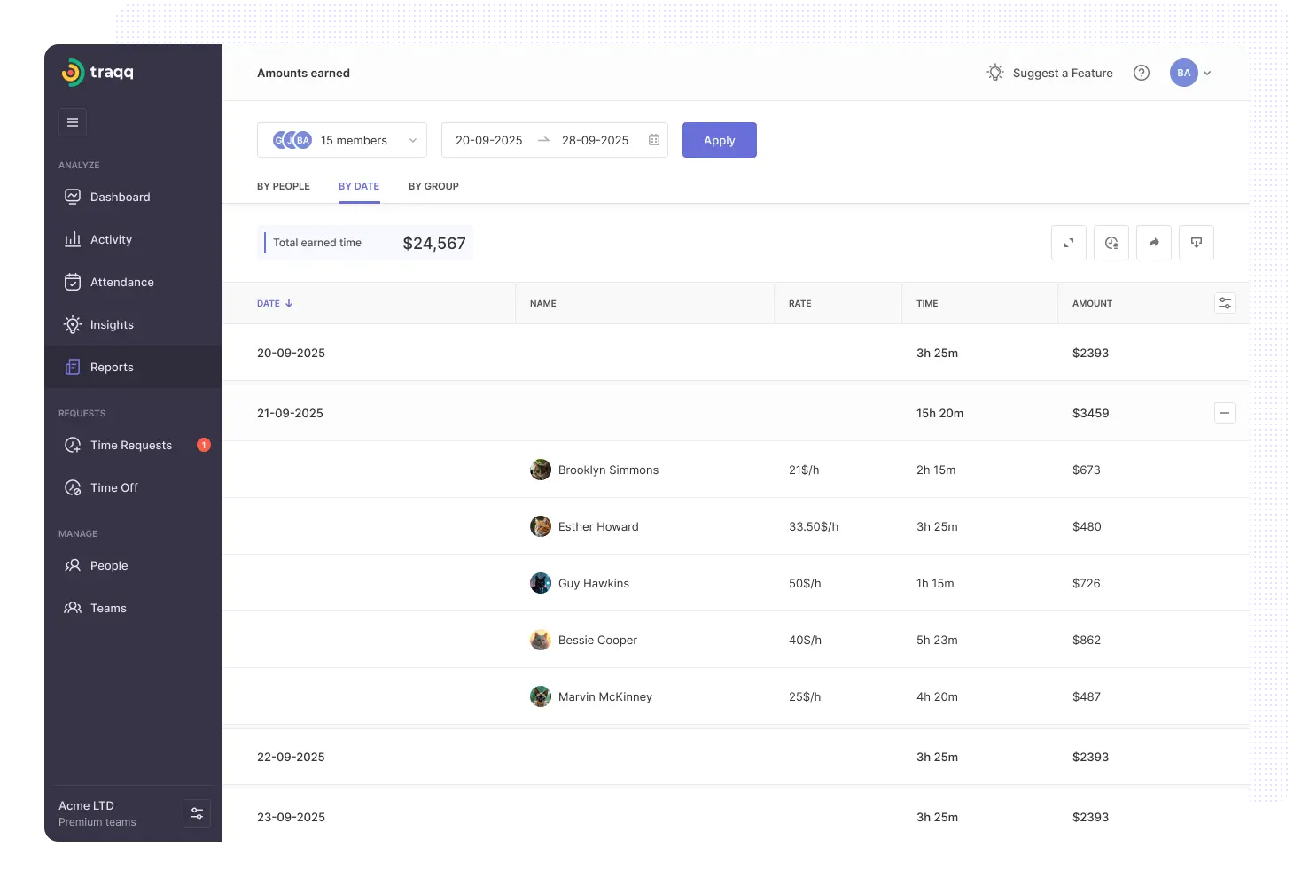Click the share arrow icon button
The width and height of the screenshot is (1294, 886).
1153,243
